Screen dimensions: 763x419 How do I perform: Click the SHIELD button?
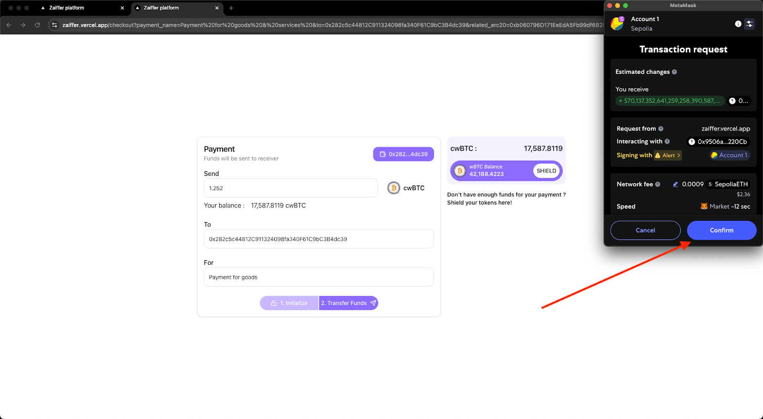click(546, 171)
